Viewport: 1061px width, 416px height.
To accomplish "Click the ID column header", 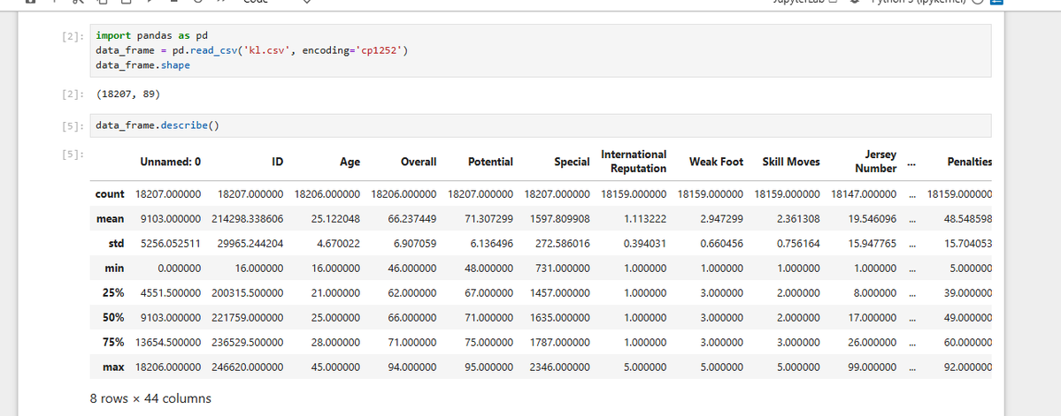I will coord(278,163).
